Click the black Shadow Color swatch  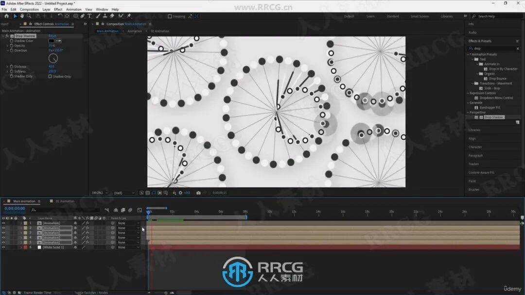pos(51,41)
